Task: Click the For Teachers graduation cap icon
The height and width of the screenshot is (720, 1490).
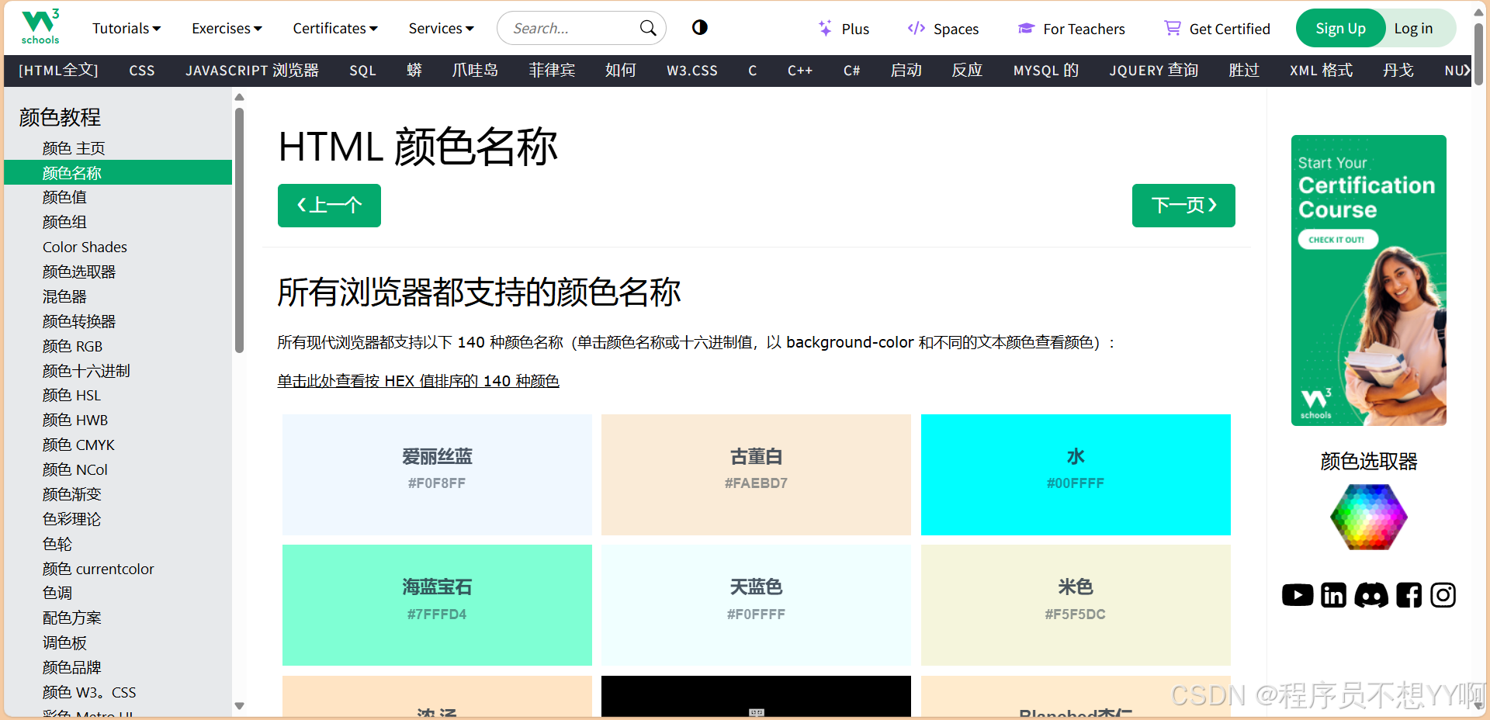Action: coord(1026,29)
